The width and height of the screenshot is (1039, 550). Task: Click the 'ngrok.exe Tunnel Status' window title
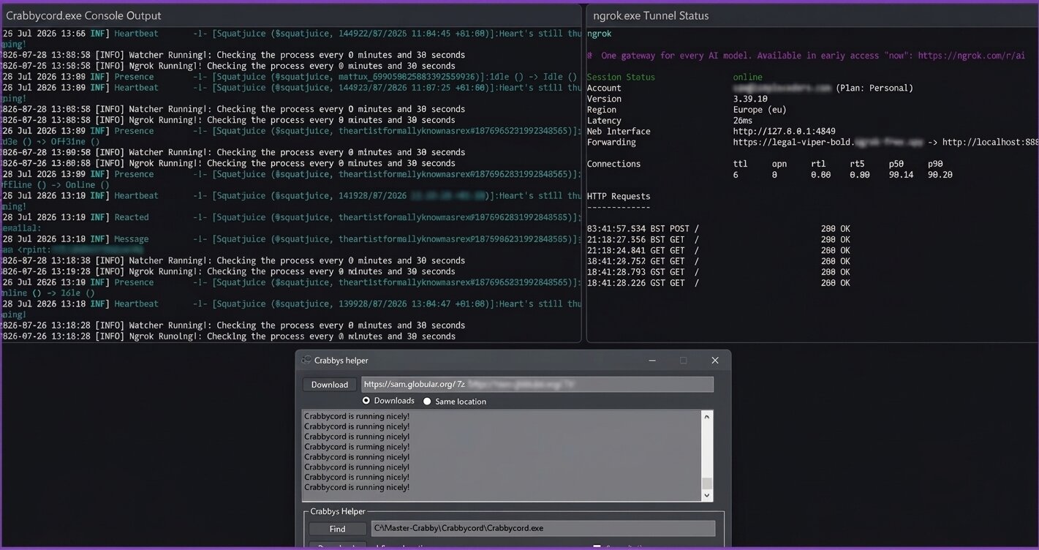pyautogui.click(x=651, y=15)
